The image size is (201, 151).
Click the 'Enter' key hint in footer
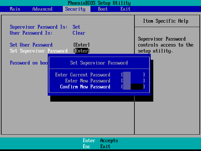pyautogui.click(x=89, y=141)
